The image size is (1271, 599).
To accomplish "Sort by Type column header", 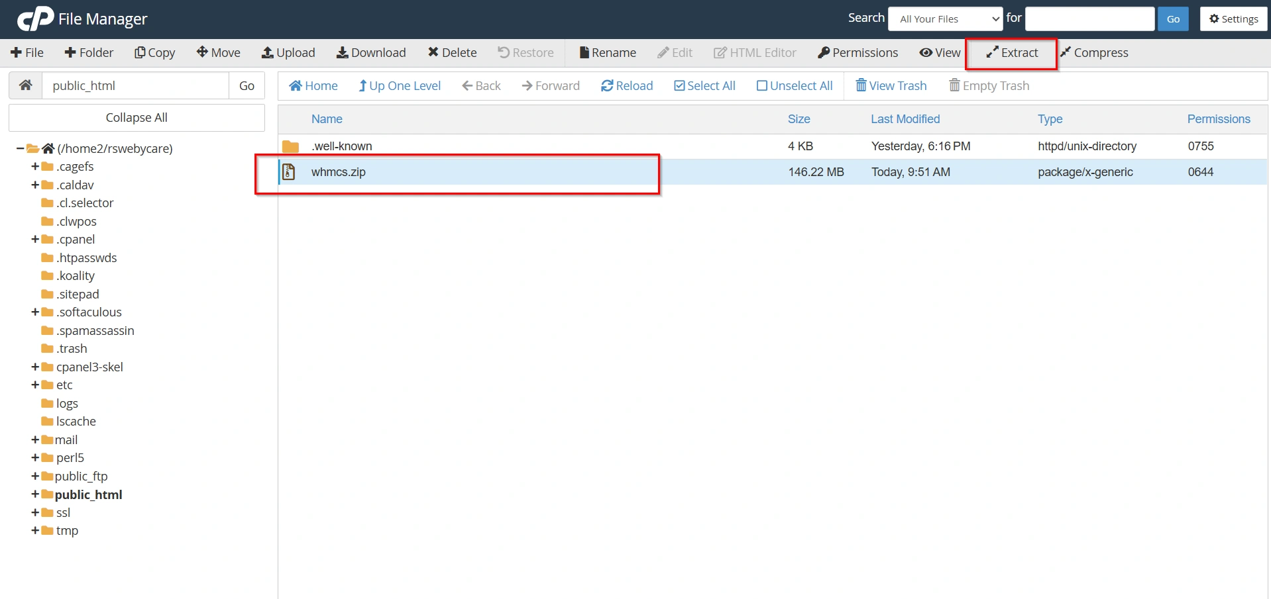I will pyautogui.click(x=1050, y=119).
